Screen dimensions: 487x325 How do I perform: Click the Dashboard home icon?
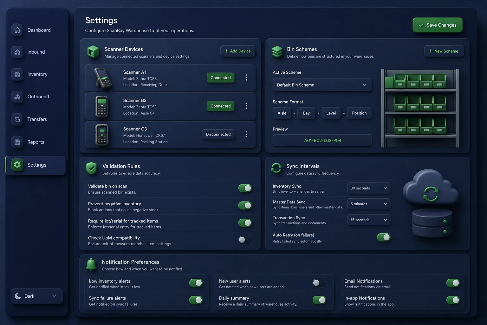[x=17, y=30]
